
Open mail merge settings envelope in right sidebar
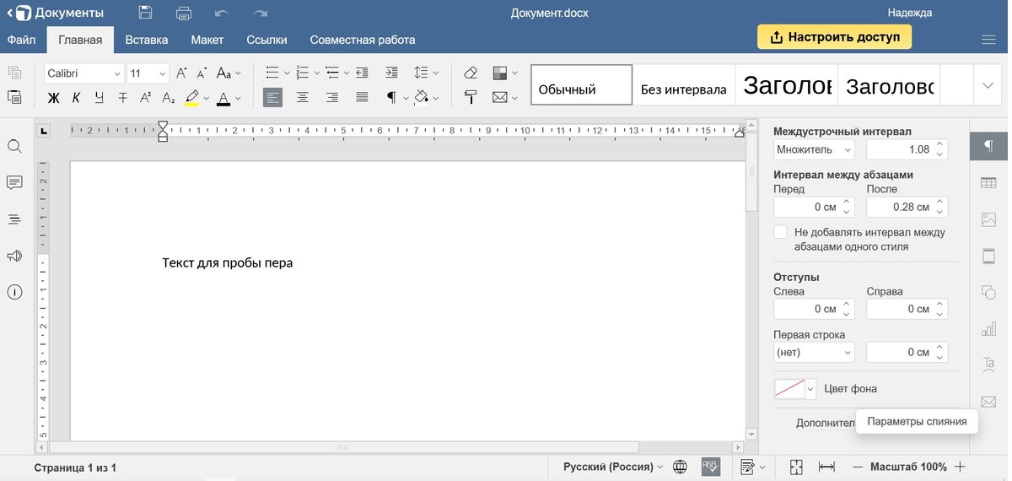pyautogui.click(x=988, y=401)
